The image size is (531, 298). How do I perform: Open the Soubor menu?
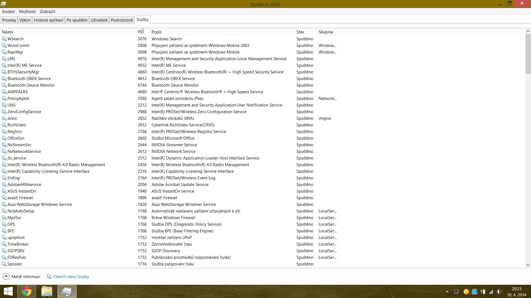pyautogui.click(x=9, y=12)
